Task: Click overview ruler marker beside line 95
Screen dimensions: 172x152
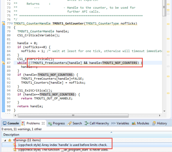Action: click(168, 93)
